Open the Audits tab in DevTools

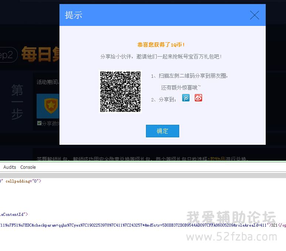10,167
